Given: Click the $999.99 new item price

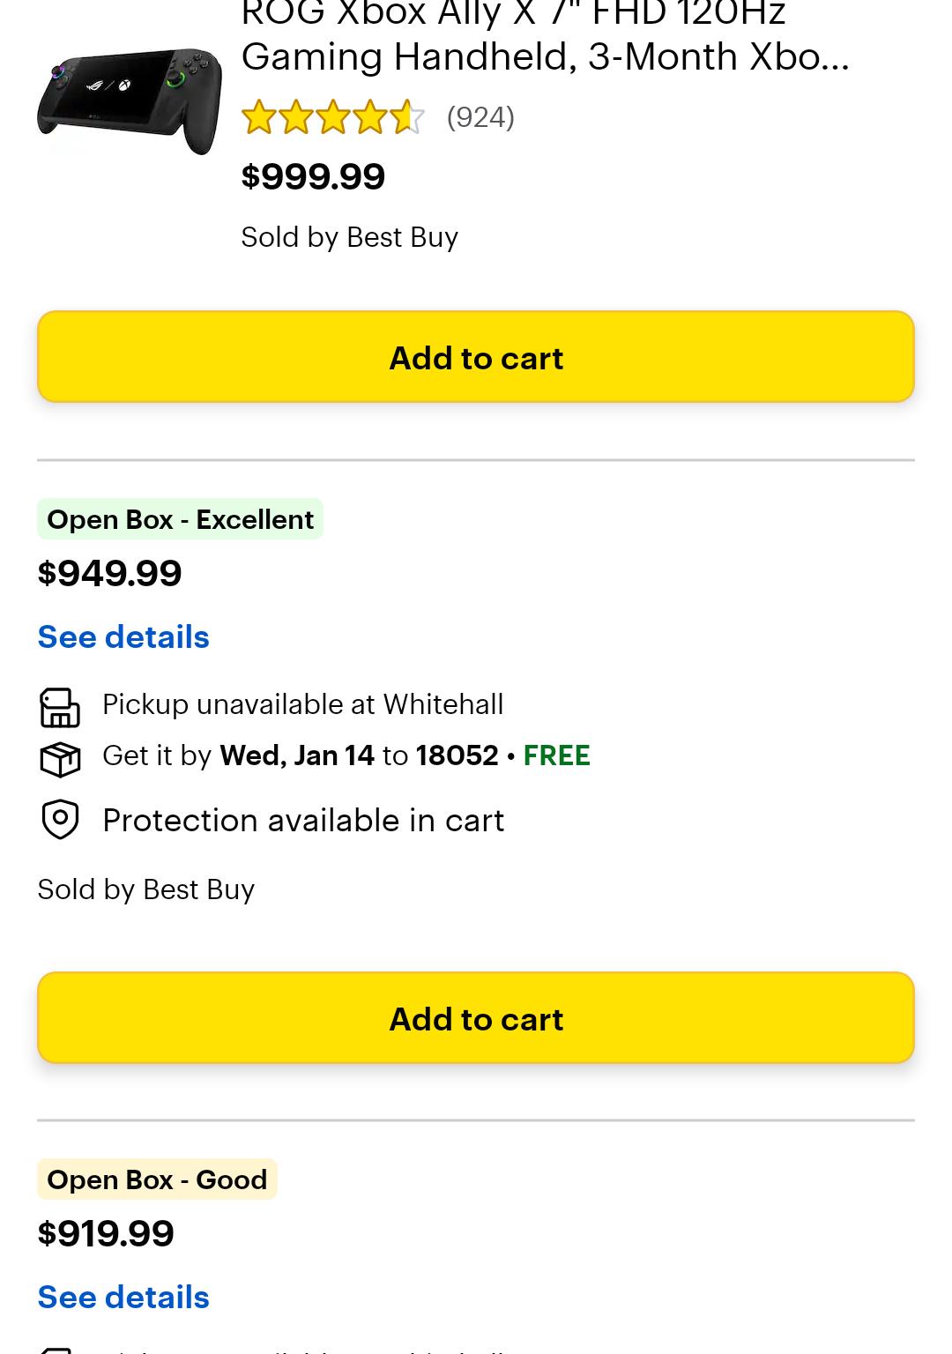Looking at the screenshot, I should 313,176.
